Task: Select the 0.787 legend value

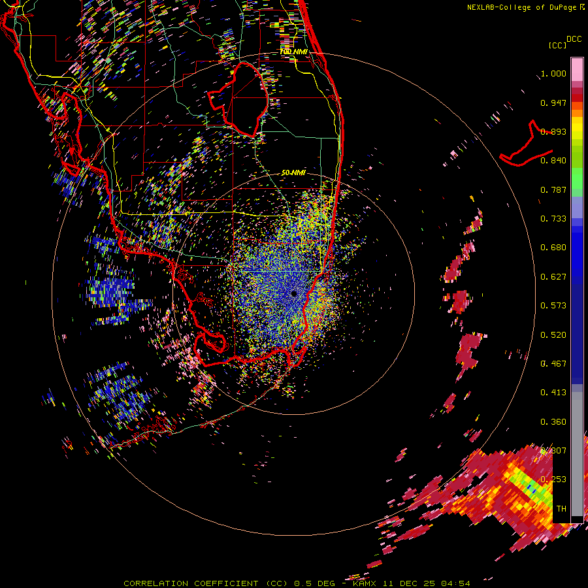Action: (553, 189)
